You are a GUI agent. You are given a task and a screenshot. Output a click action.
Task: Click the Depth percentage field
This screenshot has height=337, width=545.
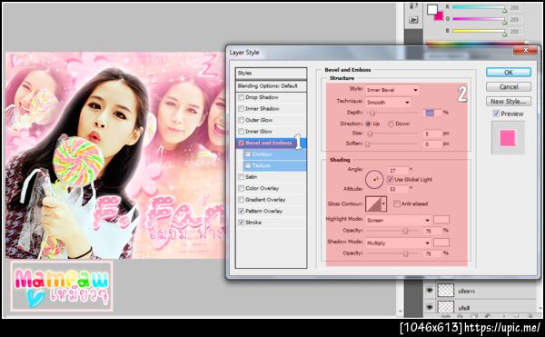(x=432, y=113)
